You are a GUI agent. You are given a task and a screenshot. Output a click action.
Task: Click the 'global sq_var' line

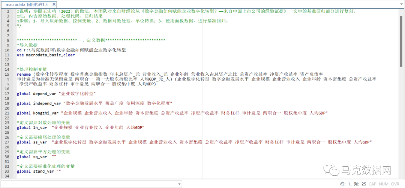pos(36,157)
